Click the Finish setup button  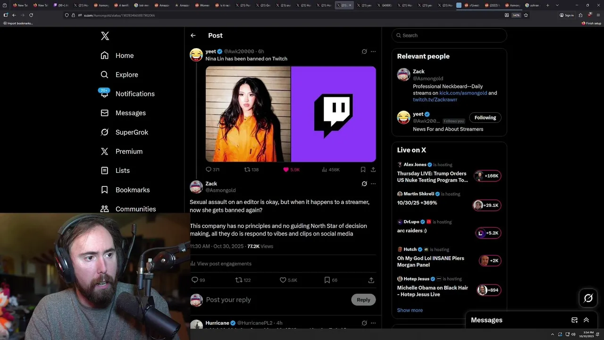(x=591, y=23)
